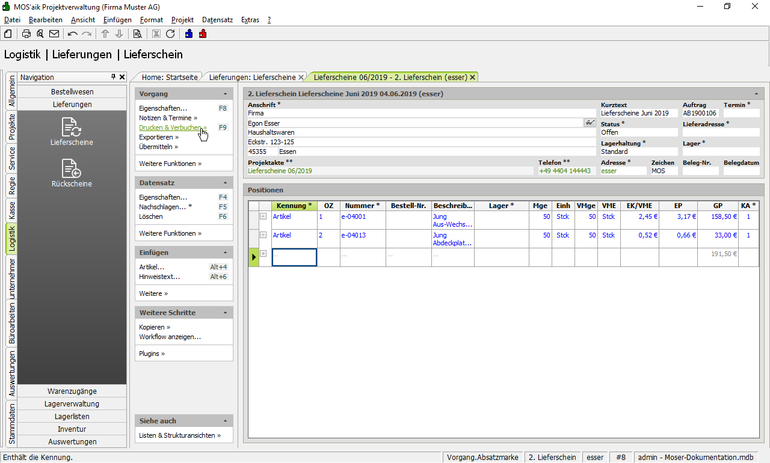
Task: Expand the row for article e-04001
Action: point(263,216)
